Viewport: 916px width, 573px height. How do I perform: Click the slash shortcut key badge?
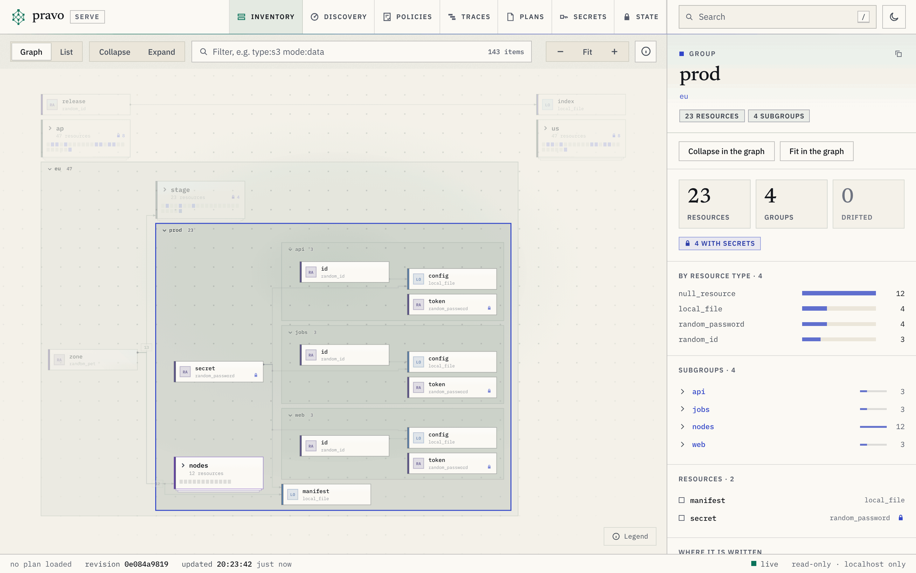pyautogui.click(x=863, y=17)
